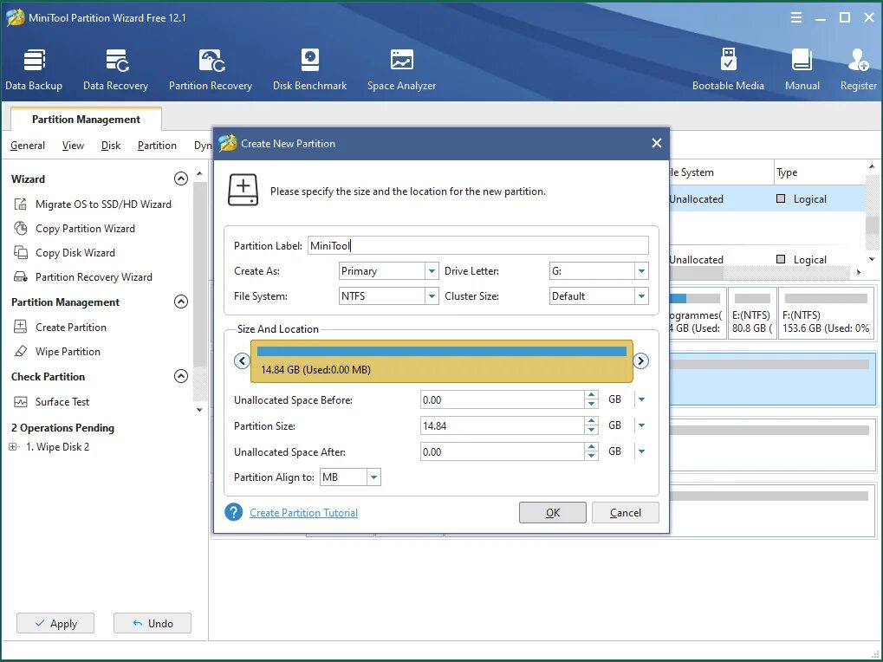The height and width of the screenshot is (662, 883).
Task: Open Partition Recovery Wizard in sidebar
Action: point(83,277)
